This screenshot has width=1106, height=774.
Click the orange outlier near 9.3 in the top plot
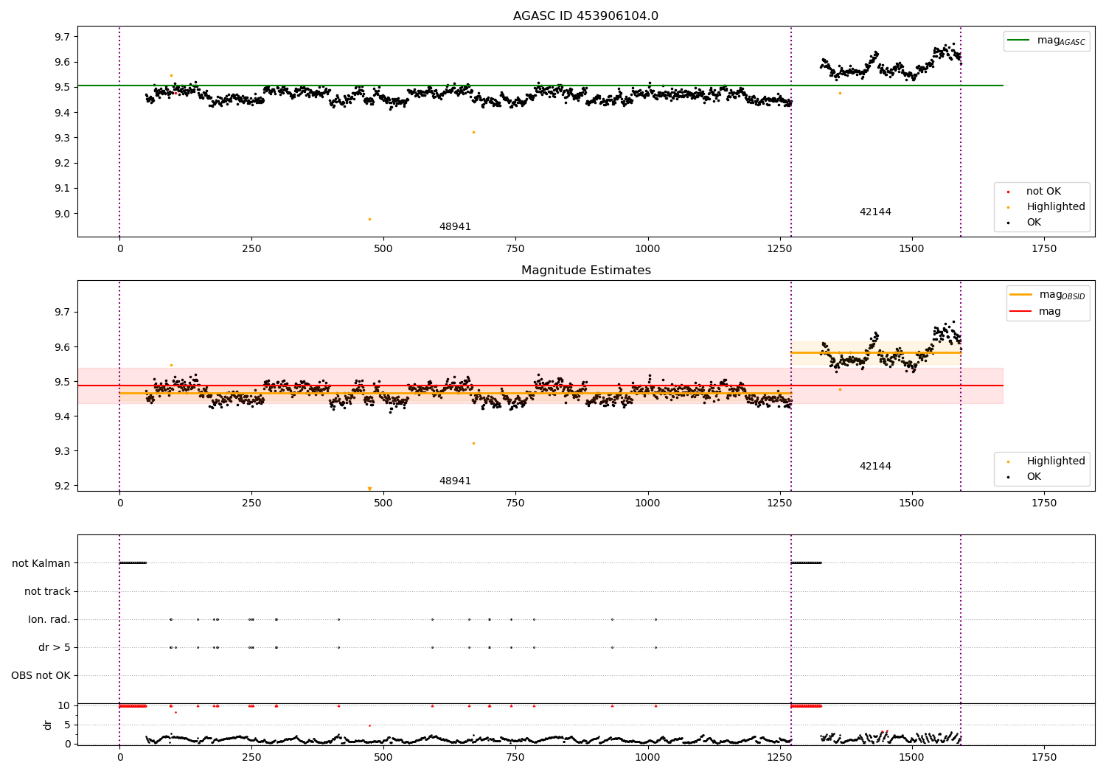473,132
